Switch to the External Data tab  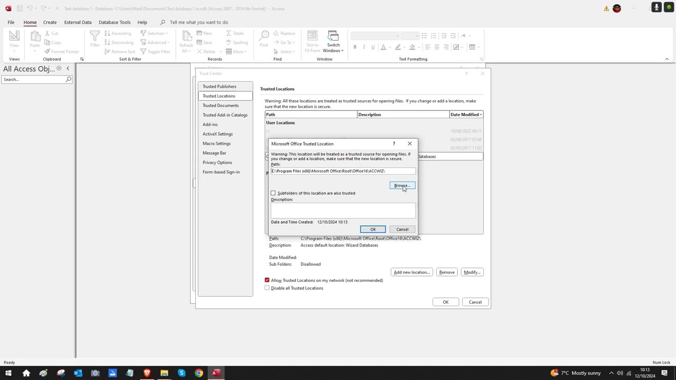tap(78, 22)
